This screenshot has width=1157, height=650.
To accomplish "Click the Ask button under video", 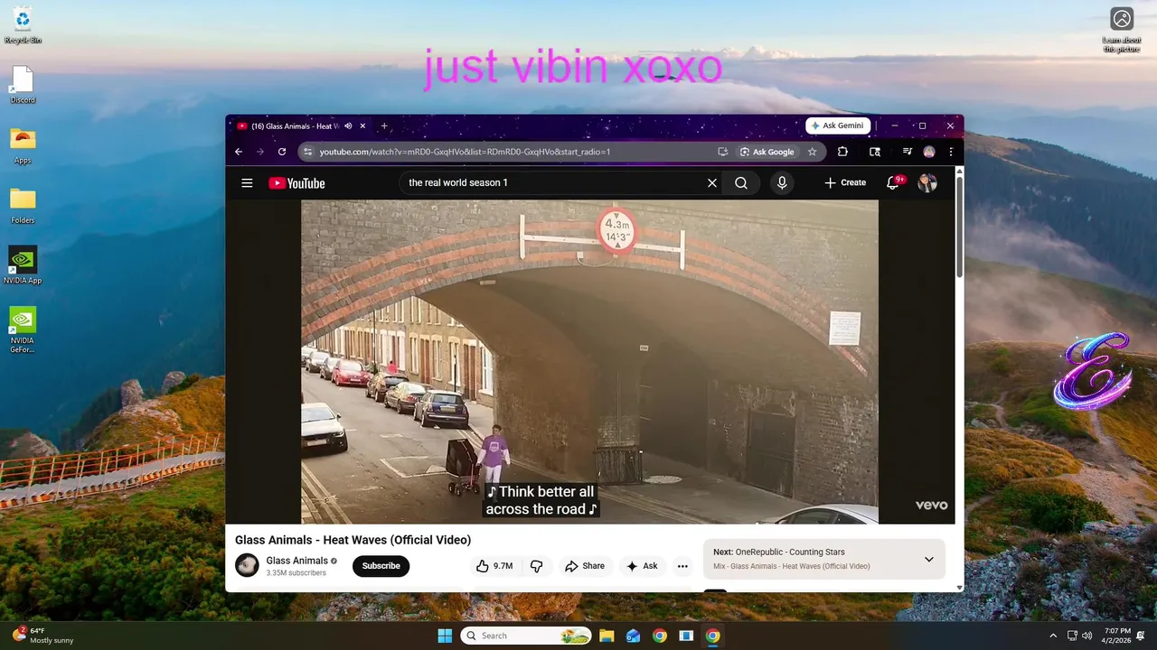I will (643, 566).
